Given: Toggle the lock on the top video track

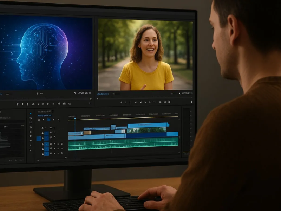Looking at the screenshot, I should (x=43, y=128).
